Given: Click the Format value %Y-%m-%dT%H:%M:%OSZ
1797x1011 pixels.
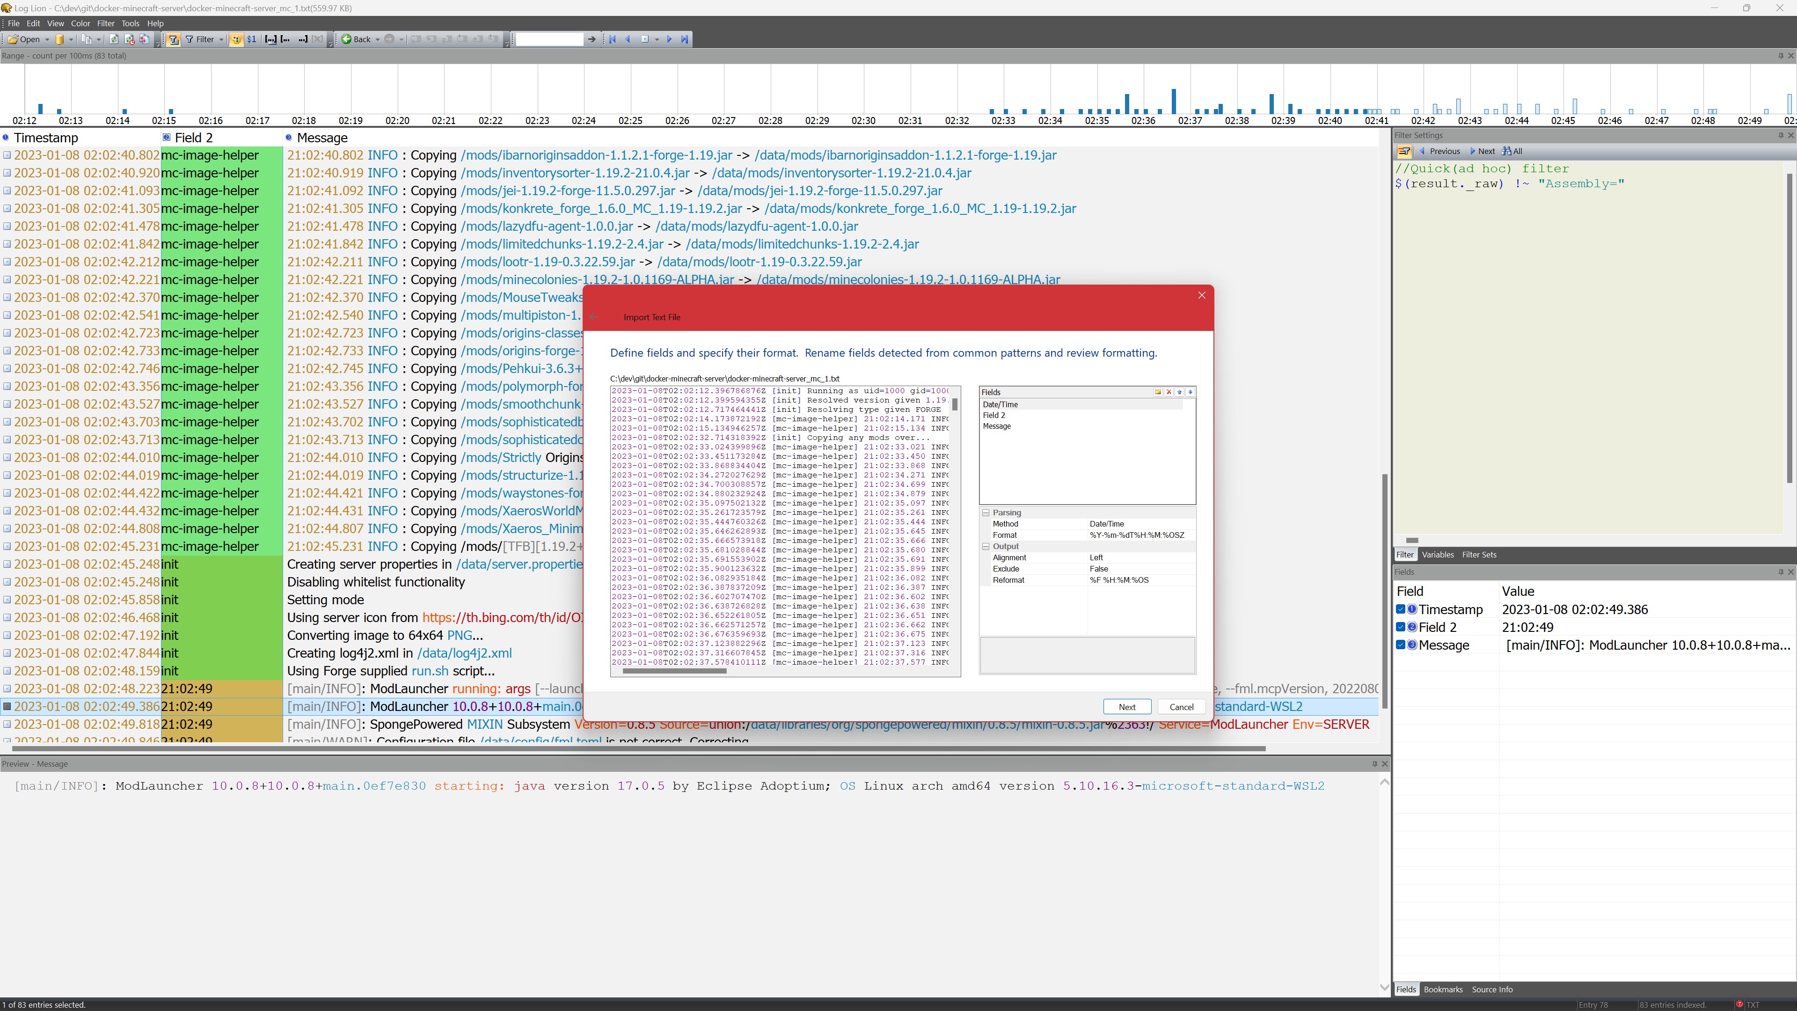Looking at the screenshot, I should [x=1136, y=535].
